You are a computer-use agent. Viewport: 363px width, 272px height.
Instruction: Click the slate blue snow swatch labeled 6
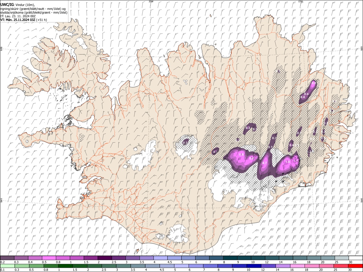tap(202, 258)
